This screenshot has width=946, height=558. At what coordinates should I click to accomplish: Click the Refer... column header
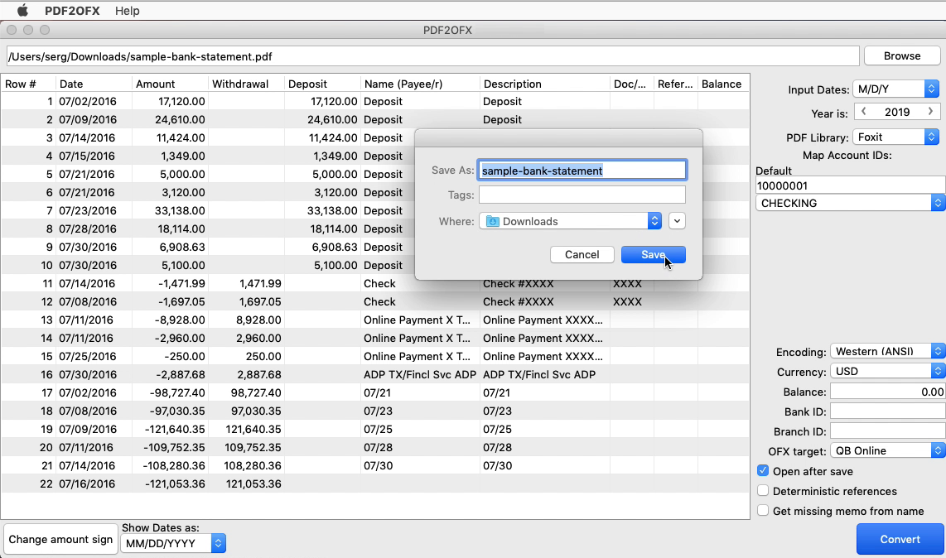[x=676, y=84]
